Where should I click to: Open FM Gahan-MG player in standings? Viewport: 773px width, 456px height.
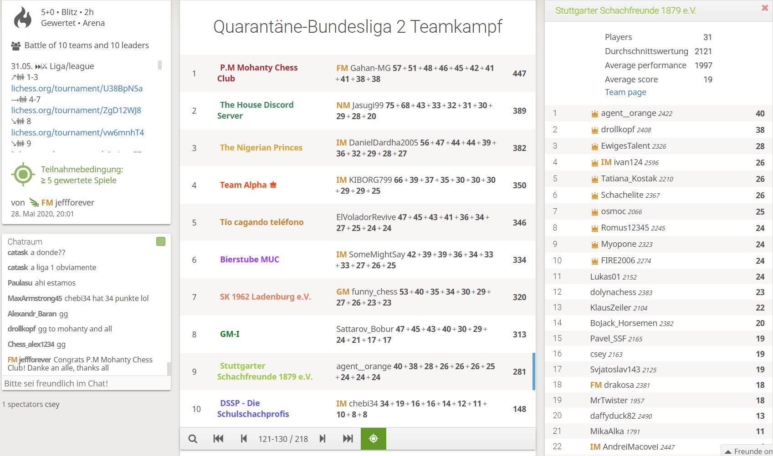pos(363,68)
